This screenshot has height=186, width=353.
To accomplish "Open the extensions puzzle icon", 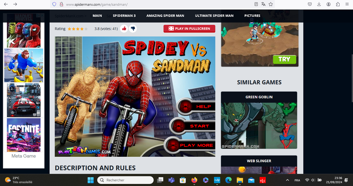I will pos(338,4).
